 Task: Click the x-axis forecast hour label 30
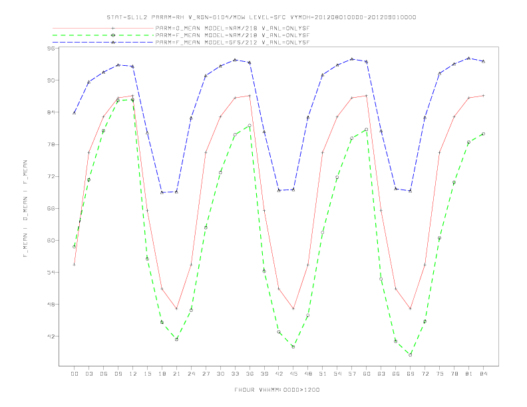tap(220, 374)
